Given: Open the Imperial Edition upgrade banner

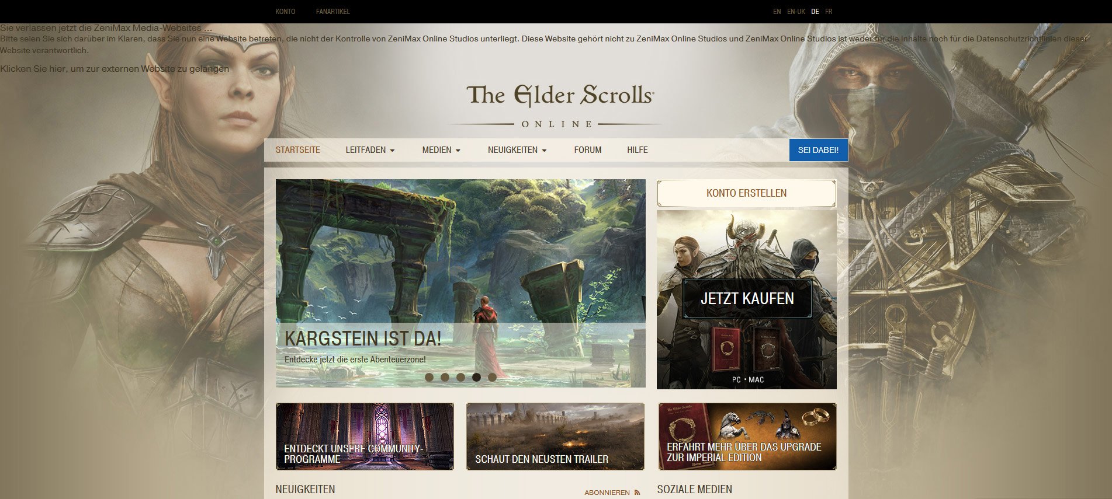Looking at the screenshot, I should (x=747, y=437).
